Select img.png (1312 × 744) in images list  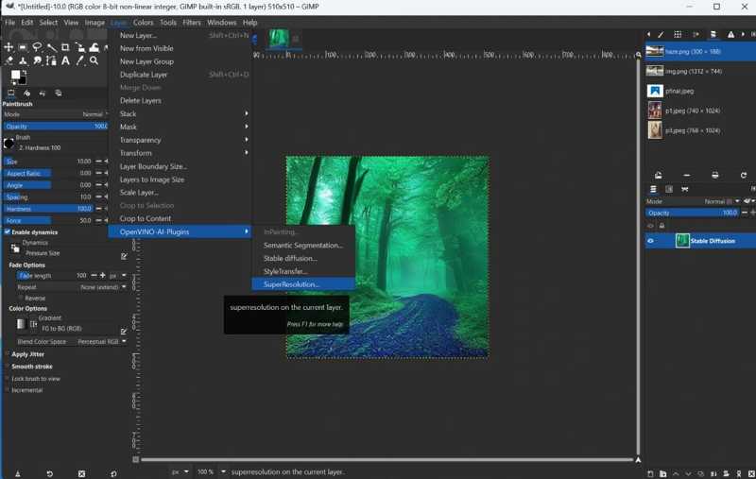point(700,71)
